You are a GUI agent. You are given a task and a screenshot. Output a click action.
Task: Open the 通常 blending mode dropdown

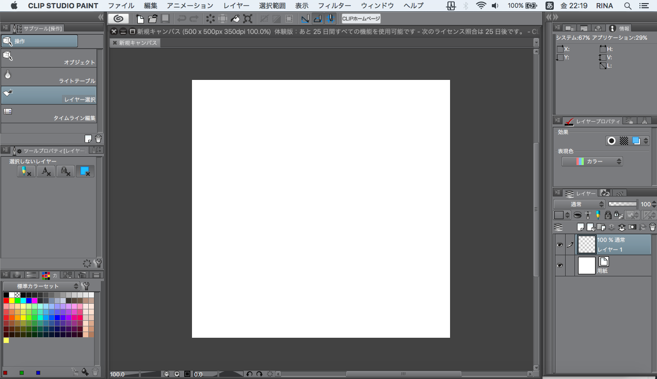pos(579,204)
